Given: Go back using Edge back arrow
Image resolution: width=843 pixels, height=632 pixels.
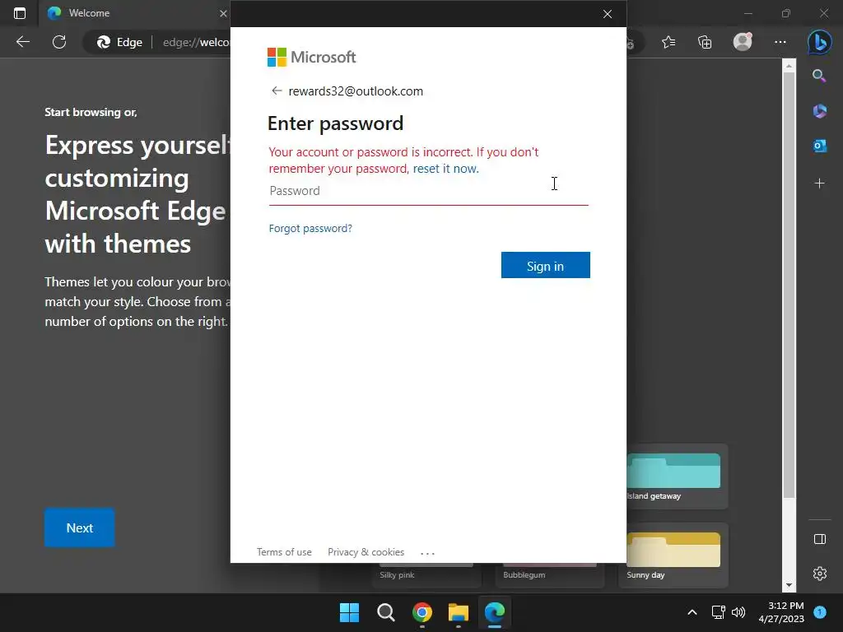Looking at the screenshot, I should [22, 42].
